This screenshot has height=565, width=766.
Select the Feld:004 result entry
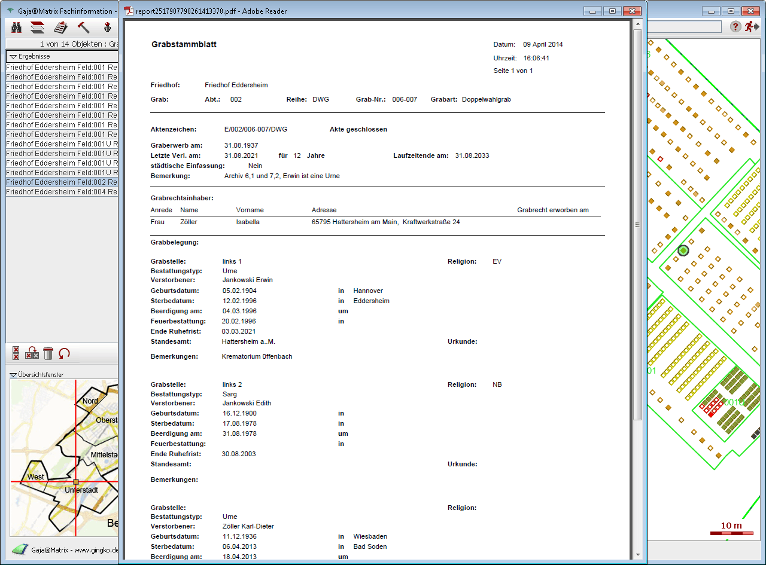62,192
